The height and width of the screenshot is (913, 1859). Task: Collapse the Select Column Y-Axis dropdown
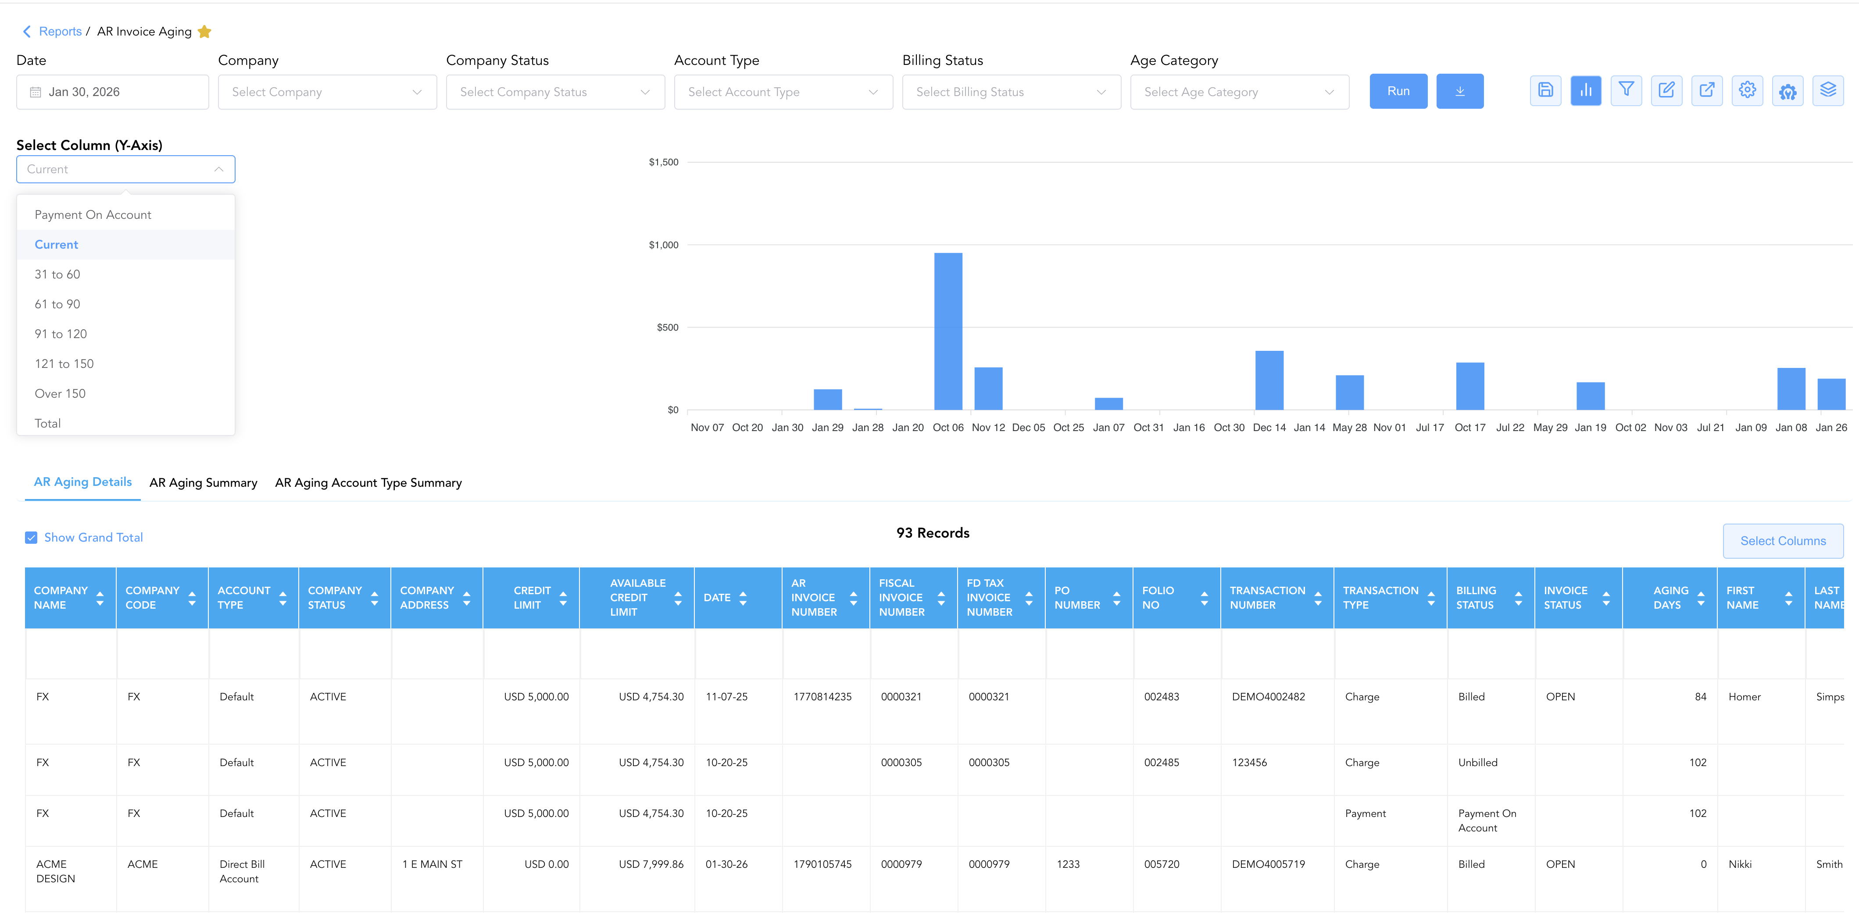(125, 169)
